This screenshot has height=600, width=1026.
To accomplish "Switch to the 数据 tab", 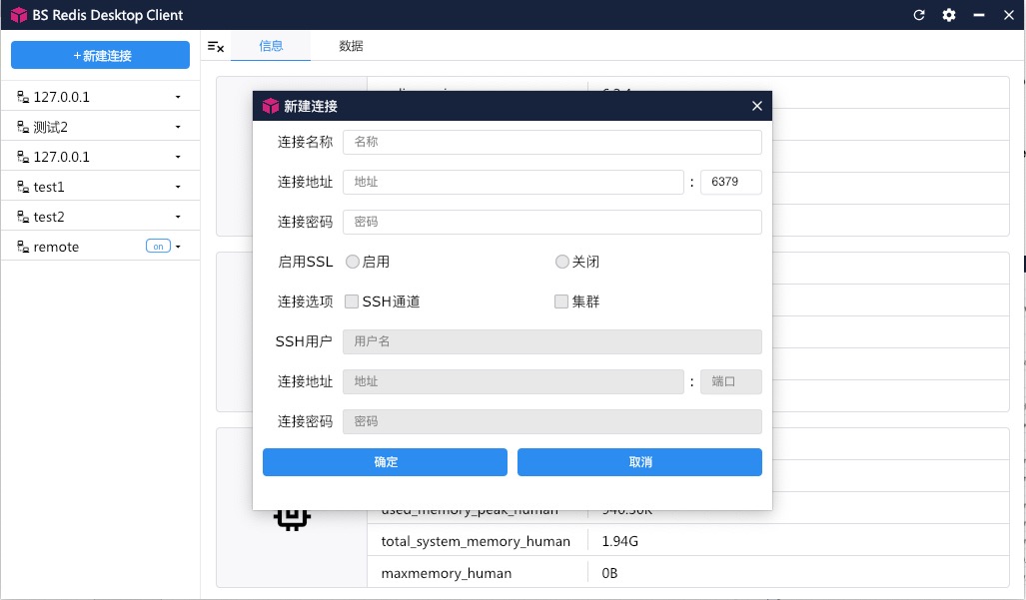I will tap(352, 46).
